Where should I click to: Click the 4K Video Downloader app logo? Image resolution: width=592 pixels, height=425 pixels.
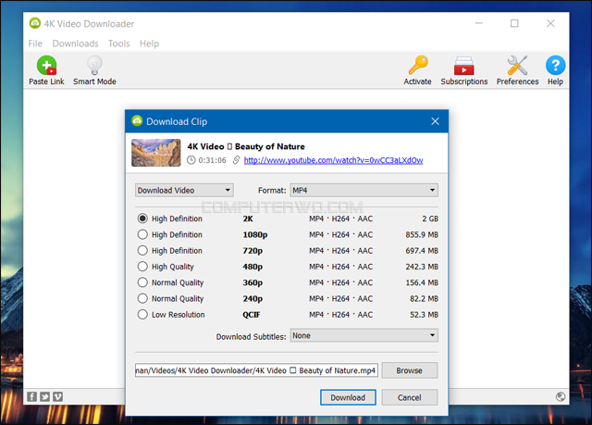(x=35, y=23)
